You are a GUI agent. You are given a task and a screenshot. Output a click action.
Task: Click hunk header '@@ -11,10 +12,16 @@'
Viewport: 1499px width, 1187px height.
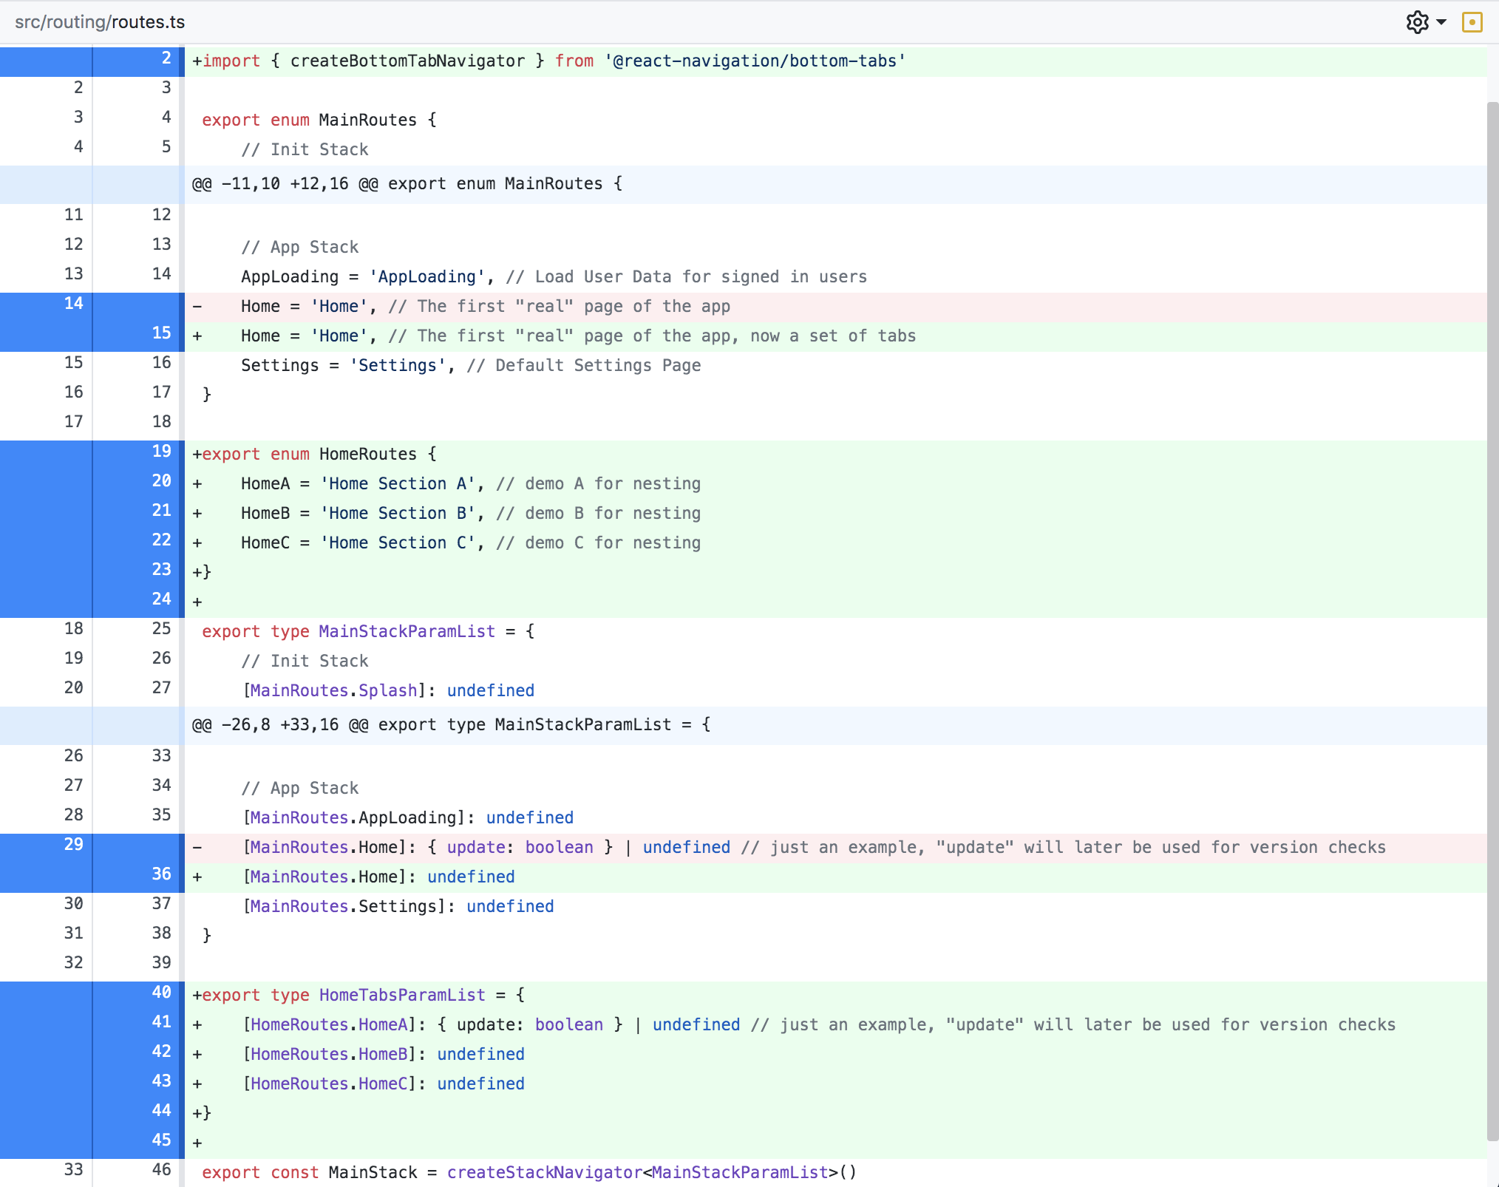click(835, 184)
